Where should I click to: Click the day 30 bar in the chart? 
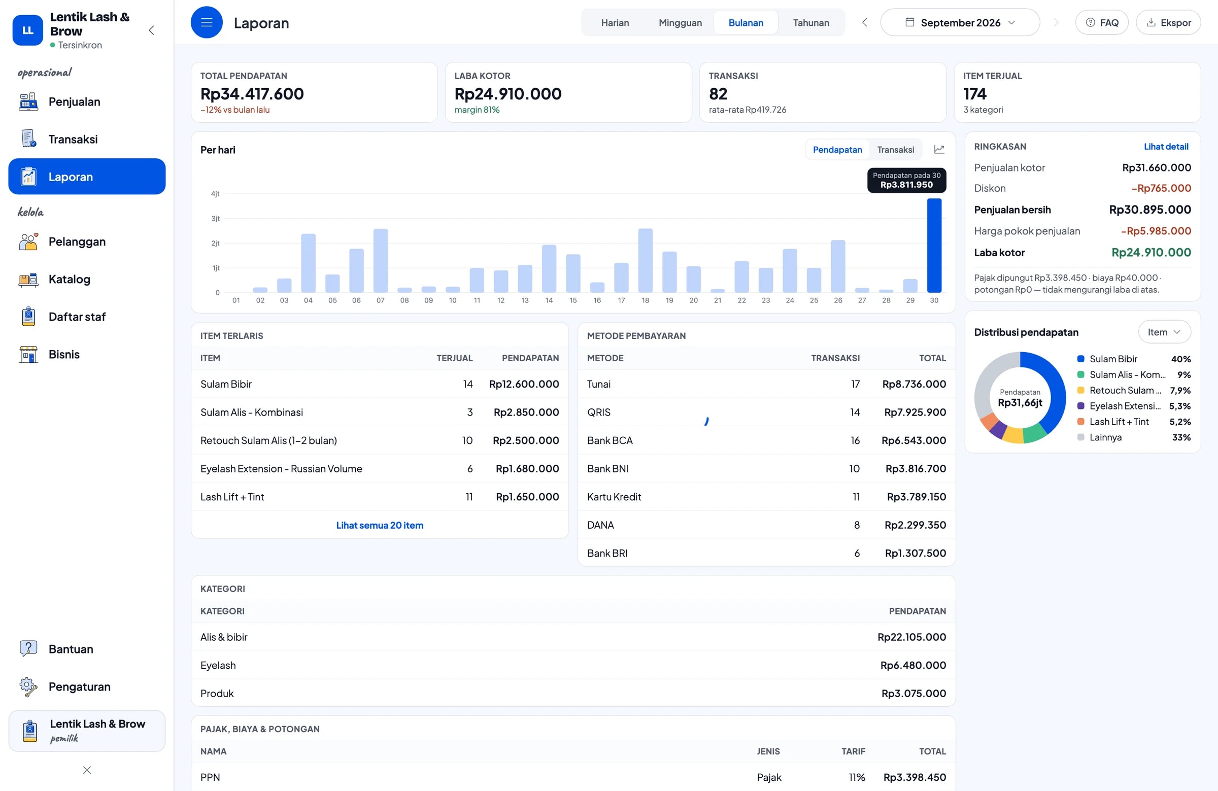934,246
